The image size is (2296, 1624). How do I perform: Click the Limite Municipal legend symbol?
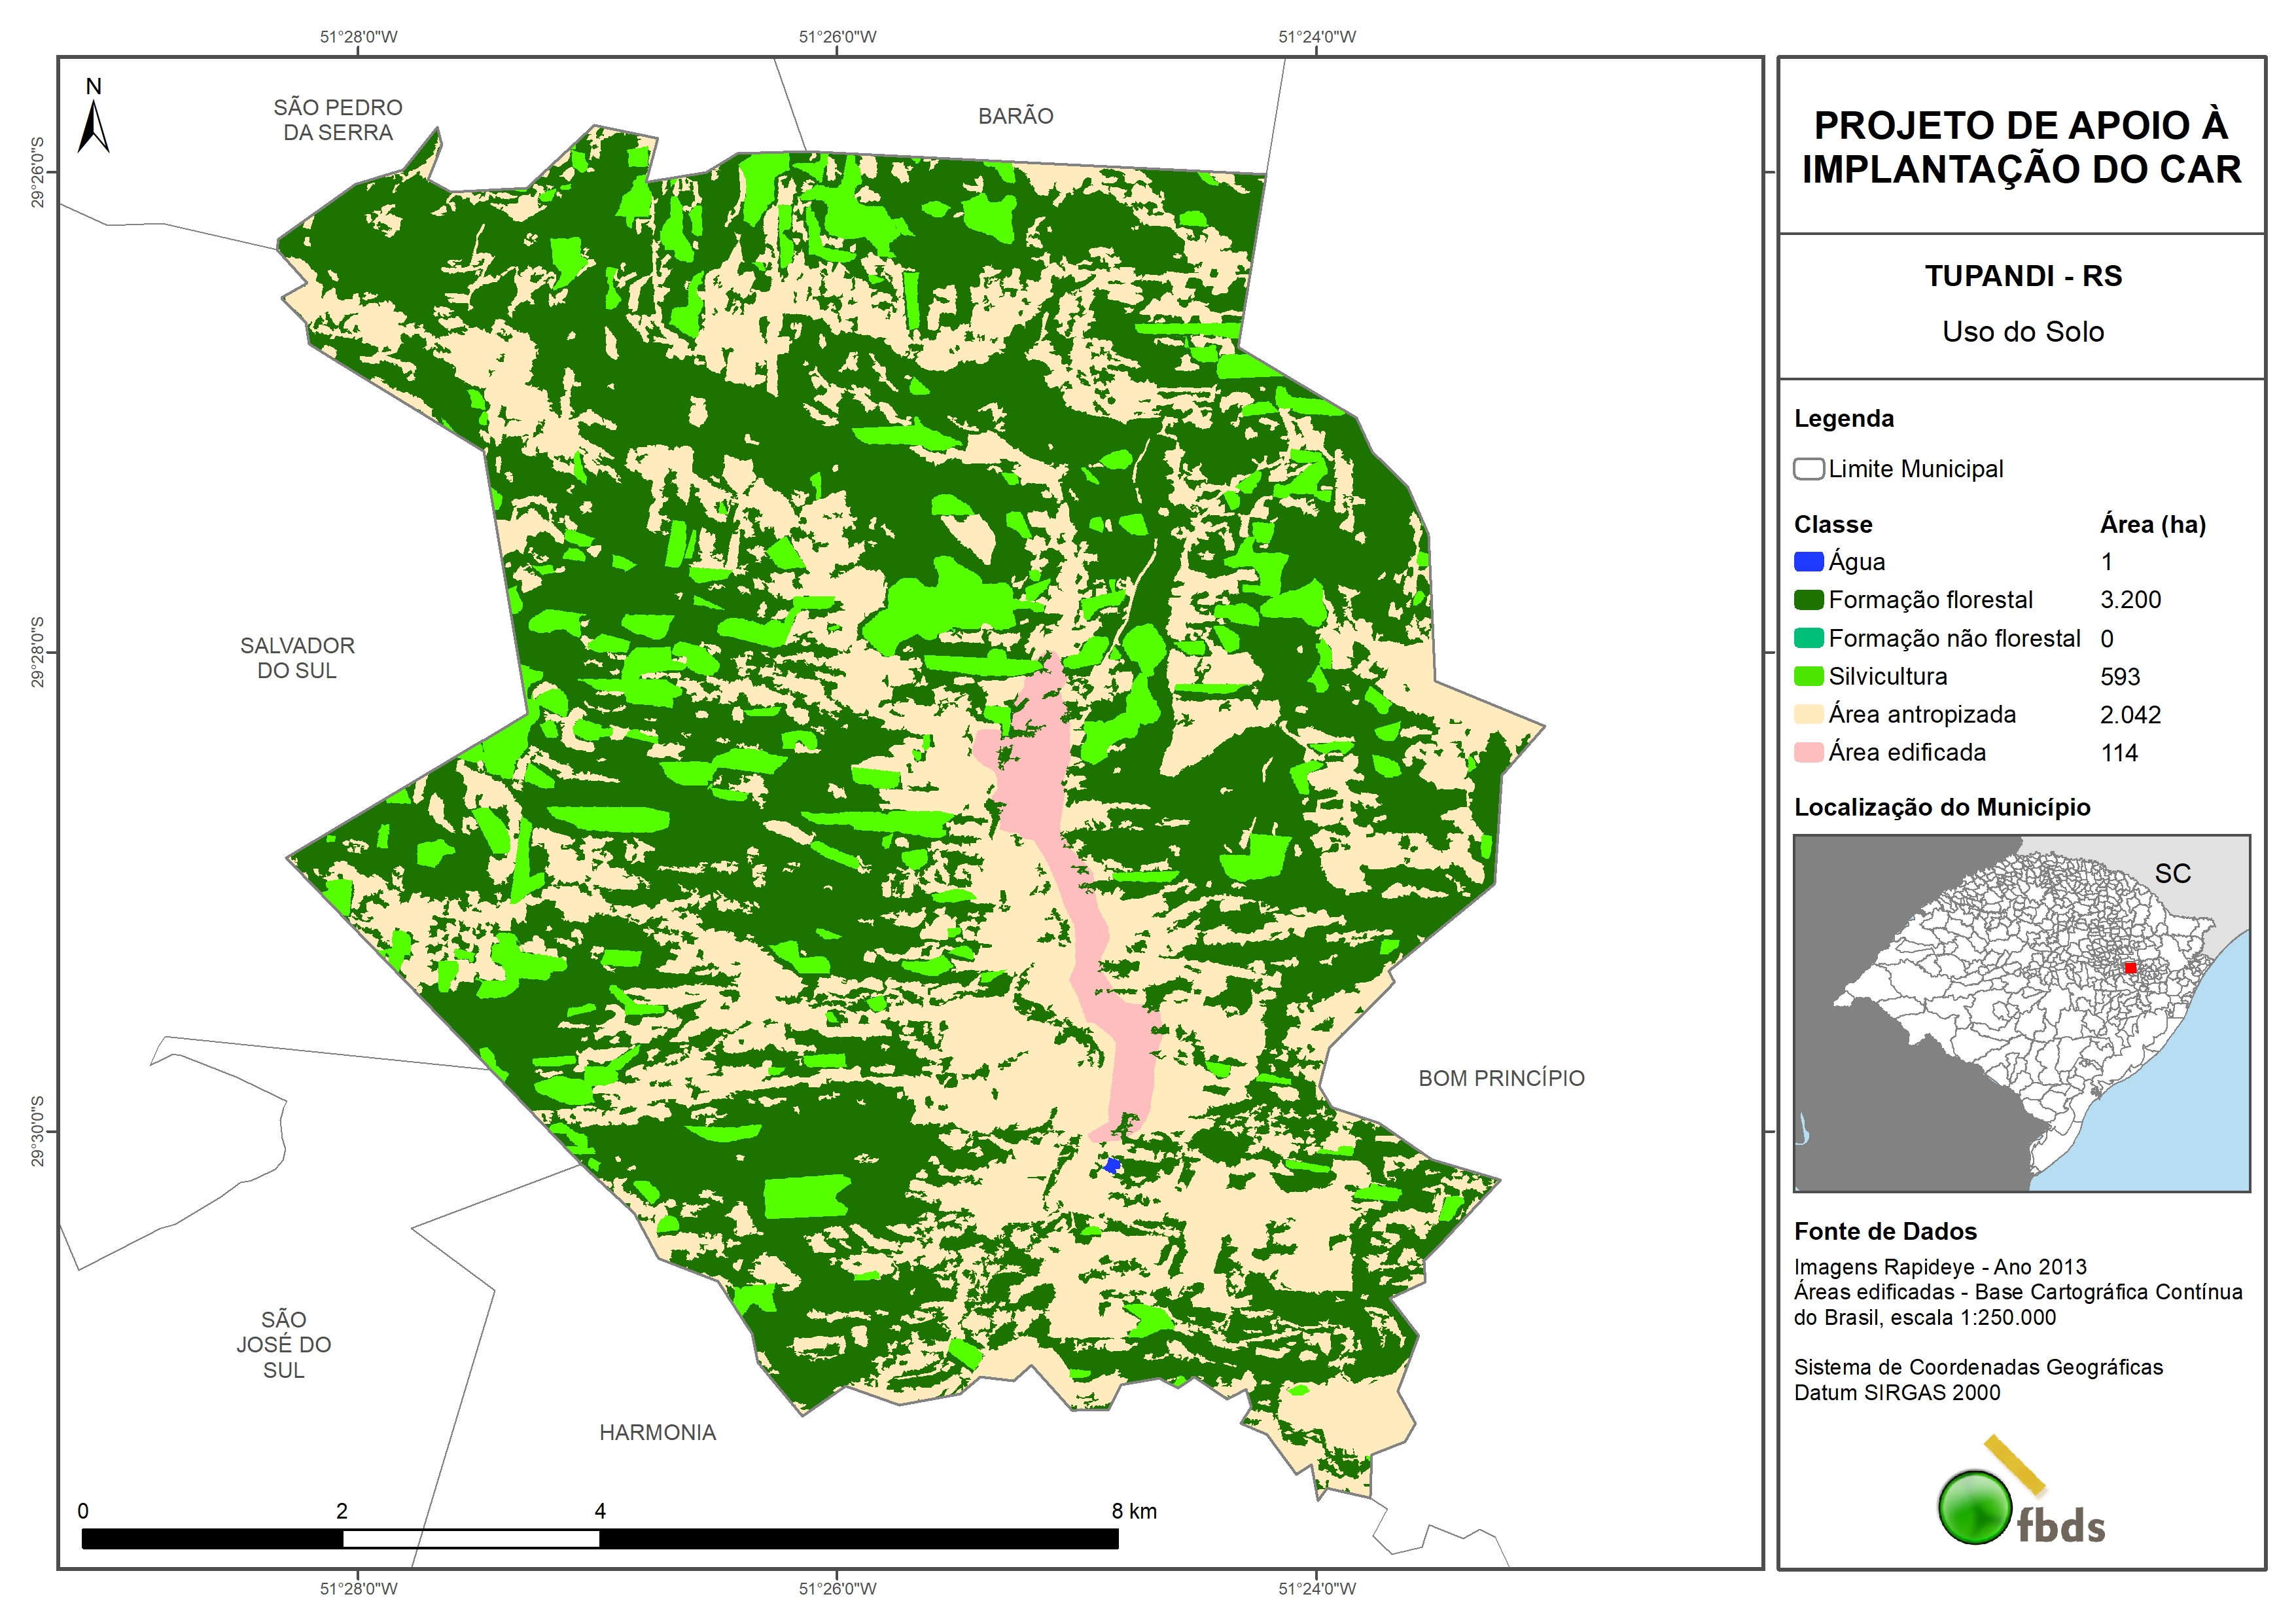coord(1808,469)
